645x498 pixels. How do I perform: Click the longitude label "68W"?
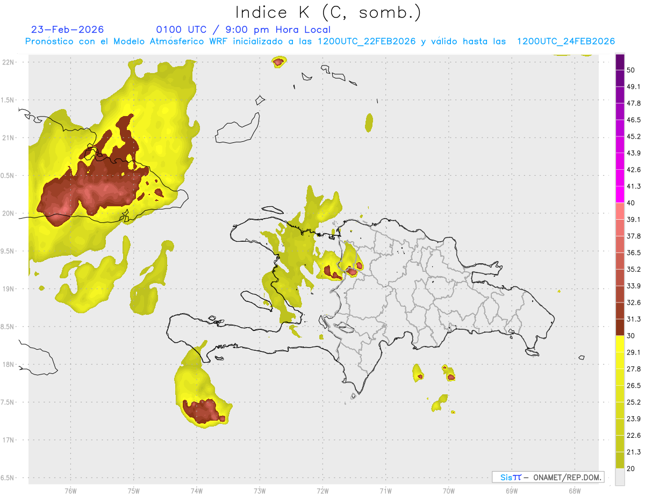[x=575, y=491]
